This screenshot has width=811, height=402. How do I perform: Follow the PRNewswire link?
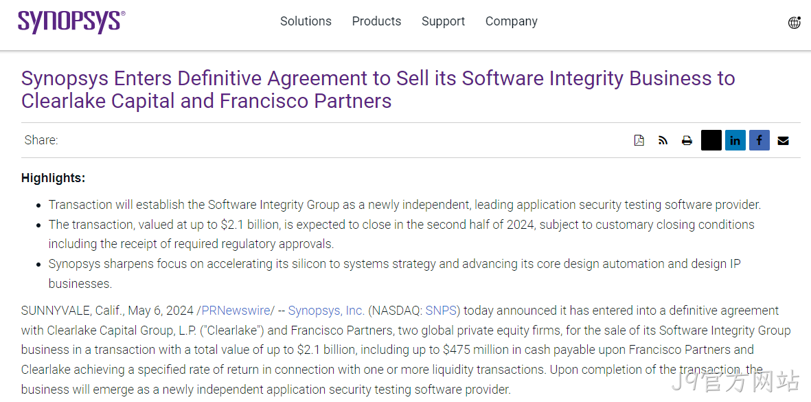pos(236,311)
